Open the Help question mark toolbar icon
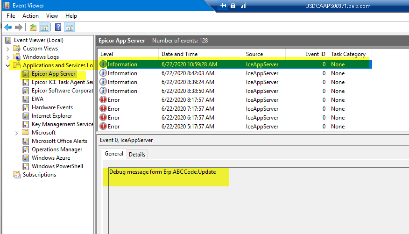 pos(58,27)
